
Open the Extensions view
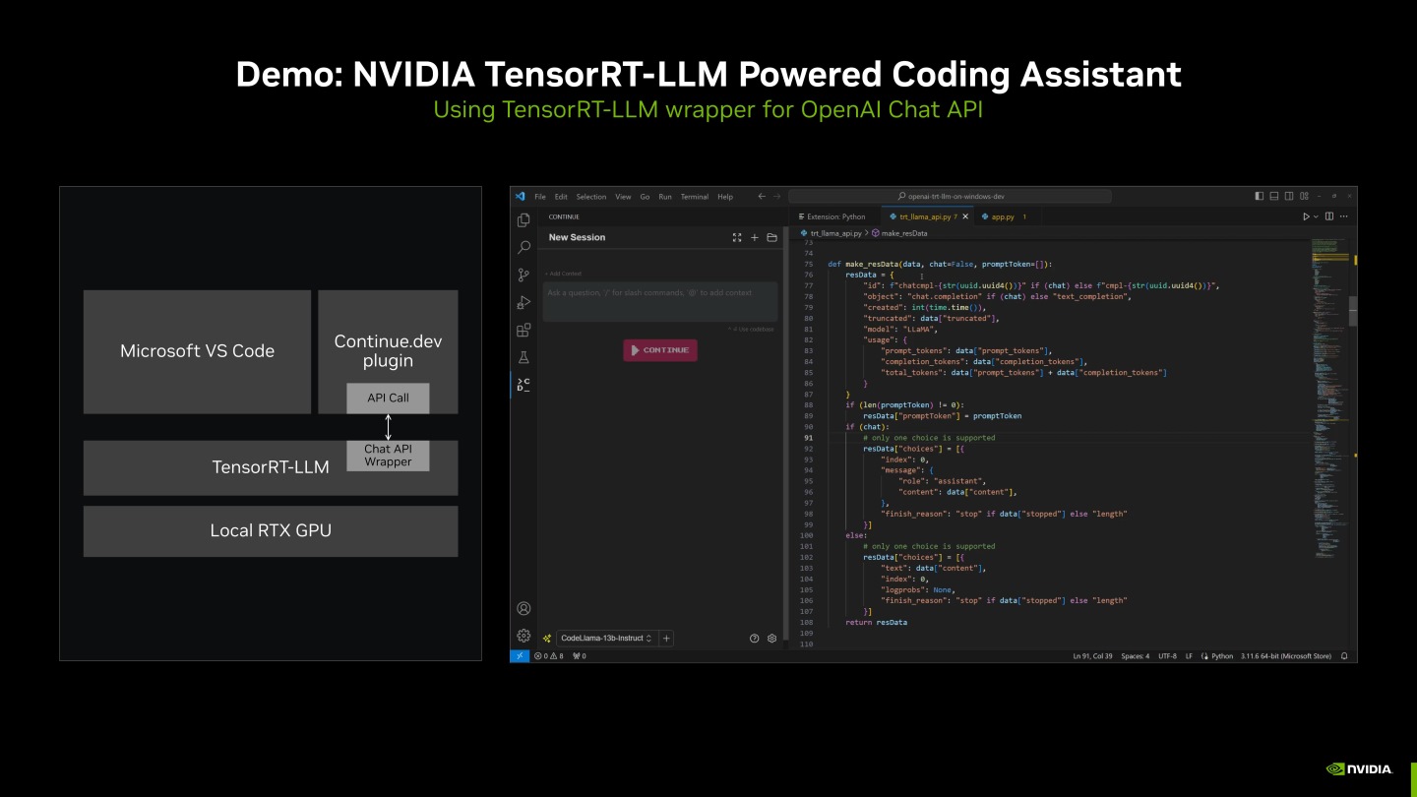524,330
